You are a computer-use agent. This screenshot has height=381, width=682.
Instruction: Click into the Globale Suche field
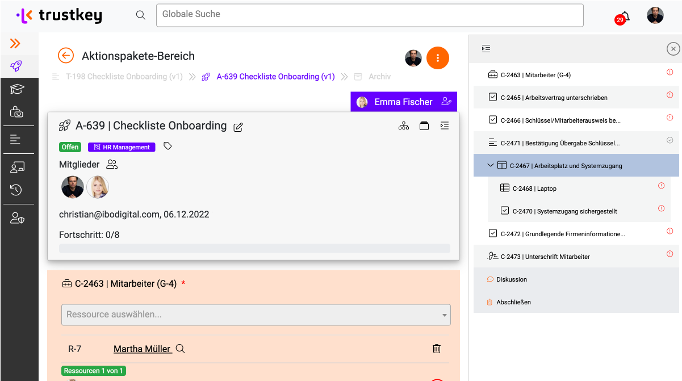pyautogui.click(x=369, y=15)
